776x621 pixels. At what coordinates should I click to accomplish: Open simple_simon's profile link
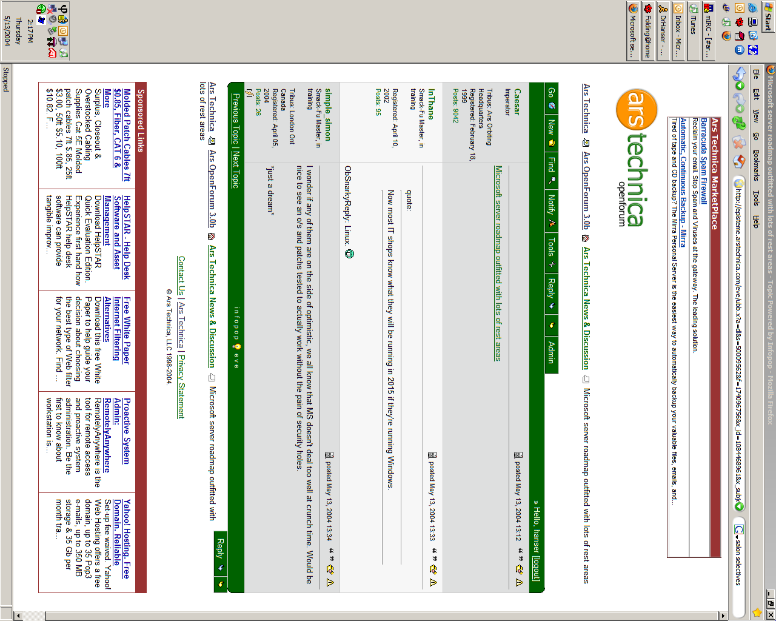(328, 115)
